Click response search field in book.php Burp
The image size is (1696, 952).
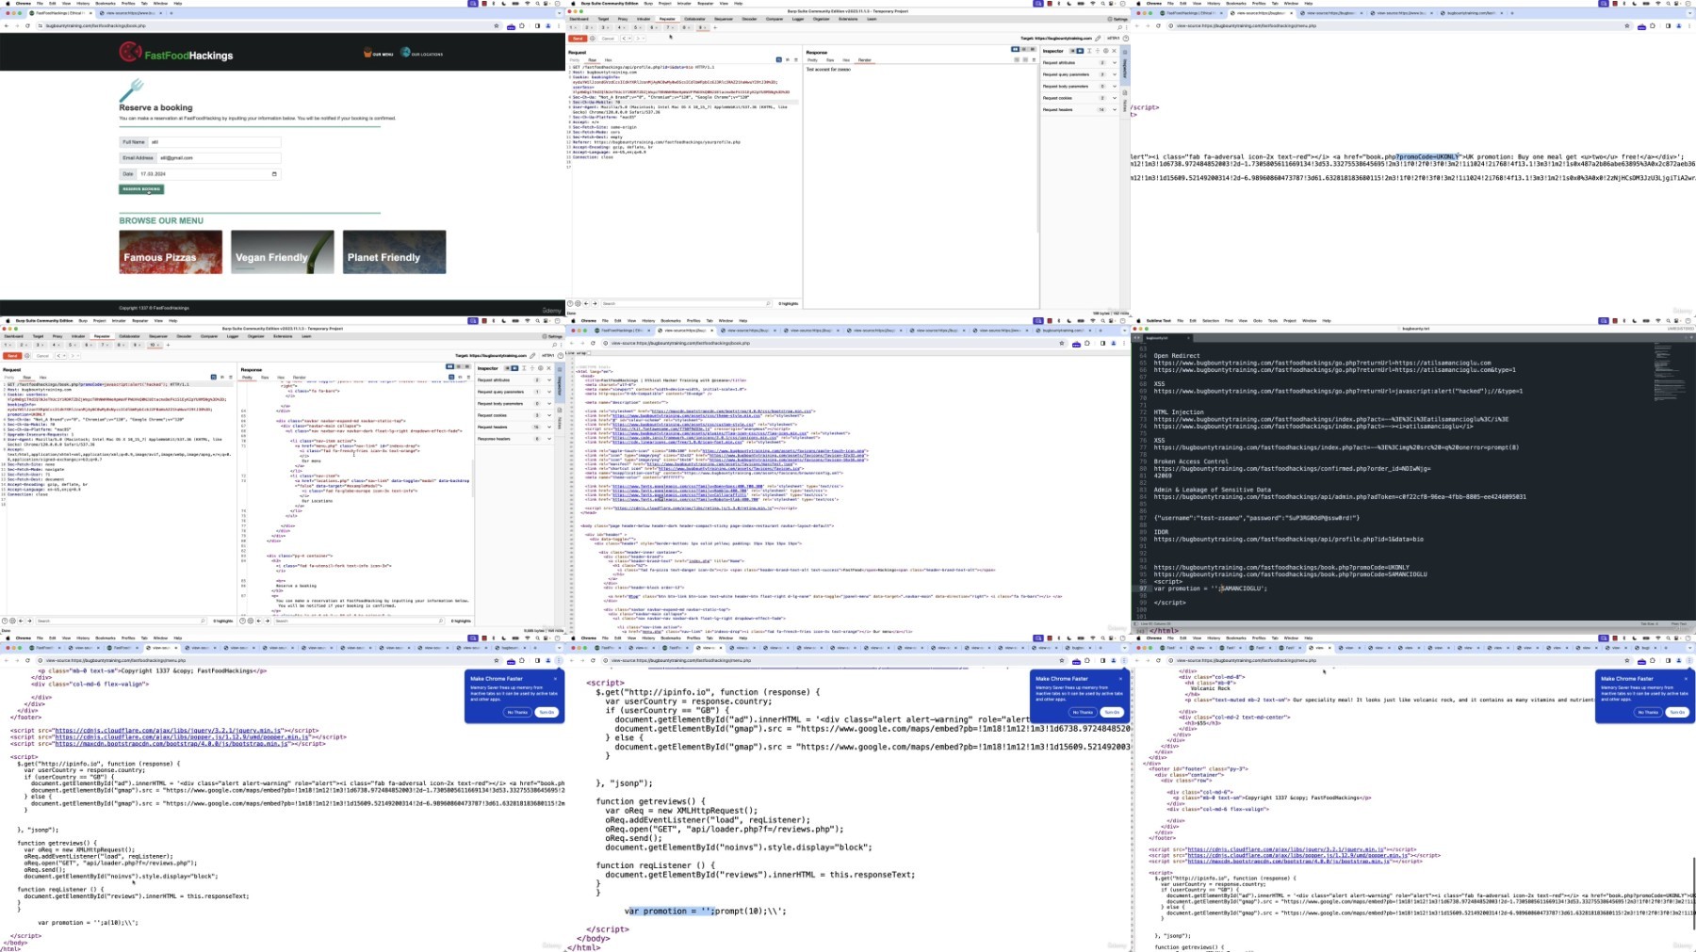tap(360, 621)
